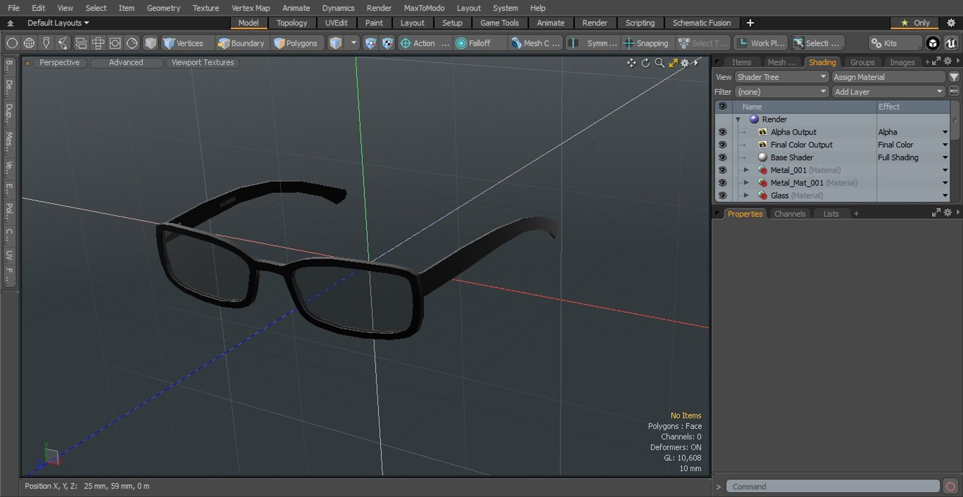Open the Shader Tree view dropdown

point(781,77)
